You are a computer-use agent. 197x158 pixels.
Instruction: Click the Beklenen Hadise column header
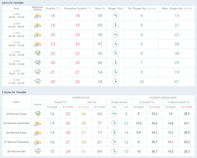tap(37, 8)
